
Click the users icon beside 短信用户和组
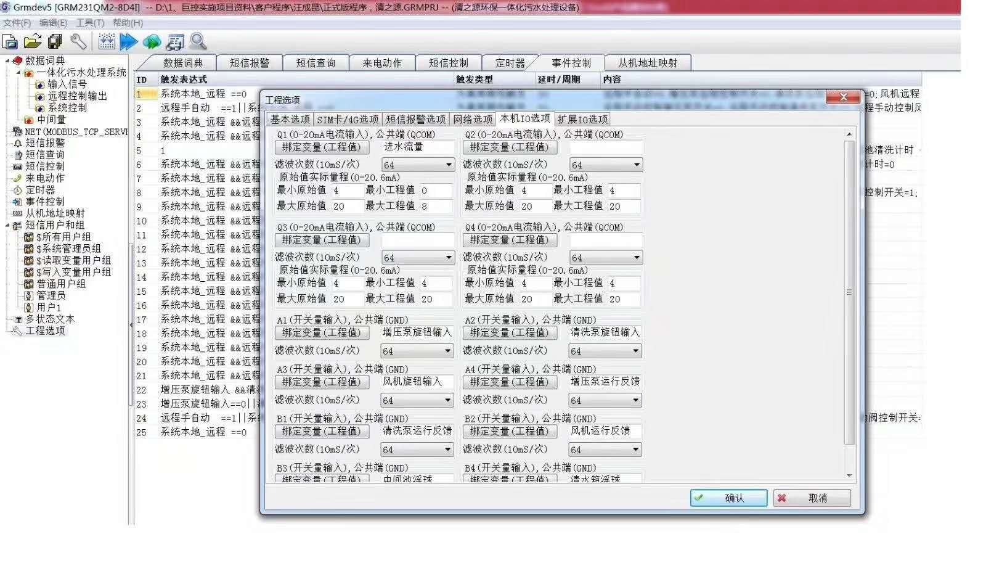pyautogui.click(x=17, y=225)
